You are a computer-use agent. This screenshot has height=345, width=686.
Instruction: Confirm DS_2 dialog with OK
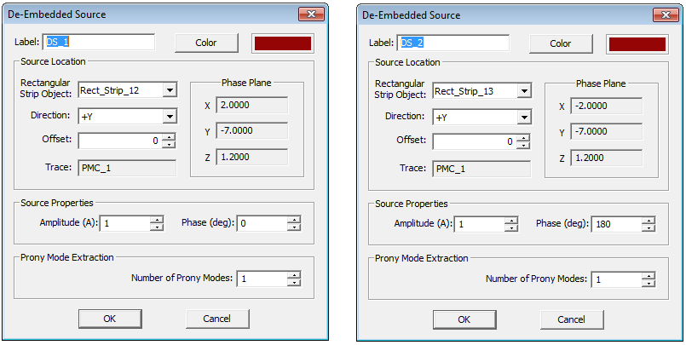[464, 319]
